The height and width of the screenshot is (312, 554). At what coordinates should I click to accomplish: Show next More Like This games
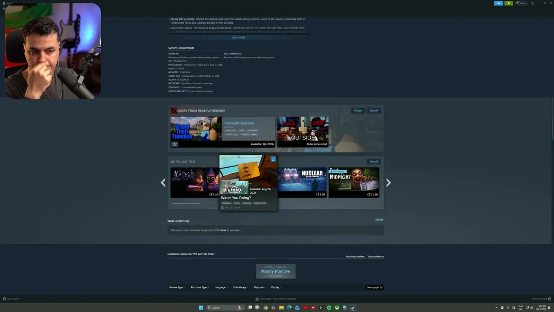[389, 182]
